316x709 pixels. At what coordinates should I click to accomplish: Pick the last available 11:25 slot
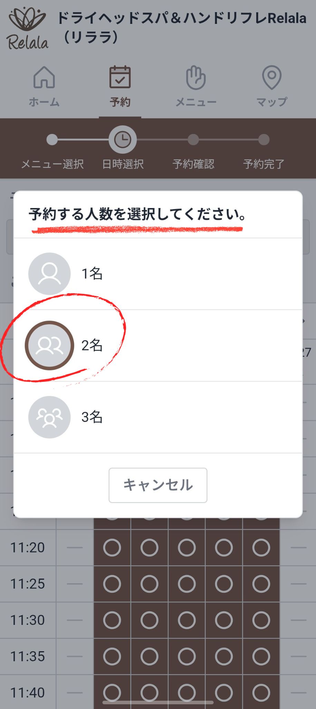[261, 584]
